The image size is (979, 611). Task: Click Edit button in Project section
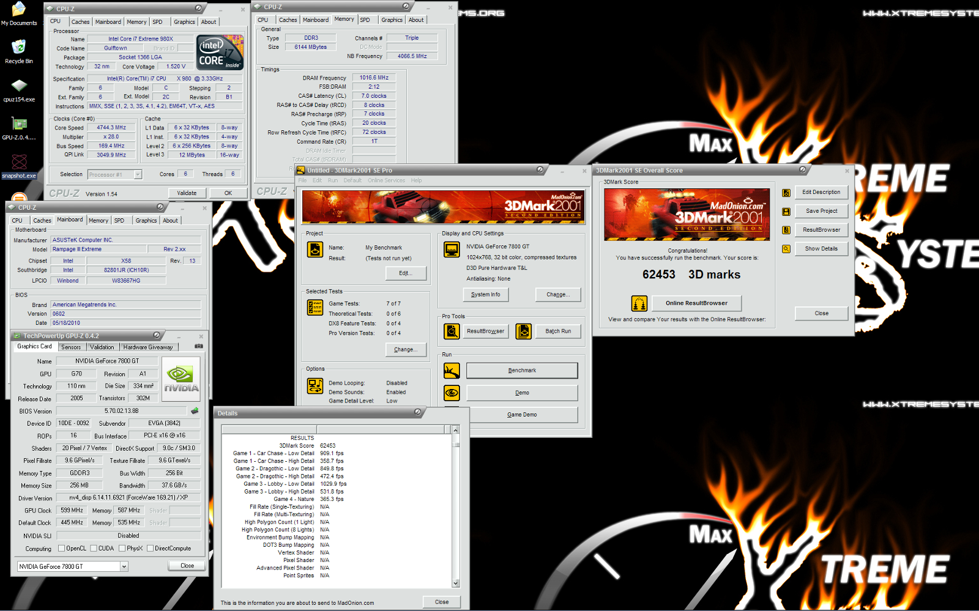(x=406, y=273)
